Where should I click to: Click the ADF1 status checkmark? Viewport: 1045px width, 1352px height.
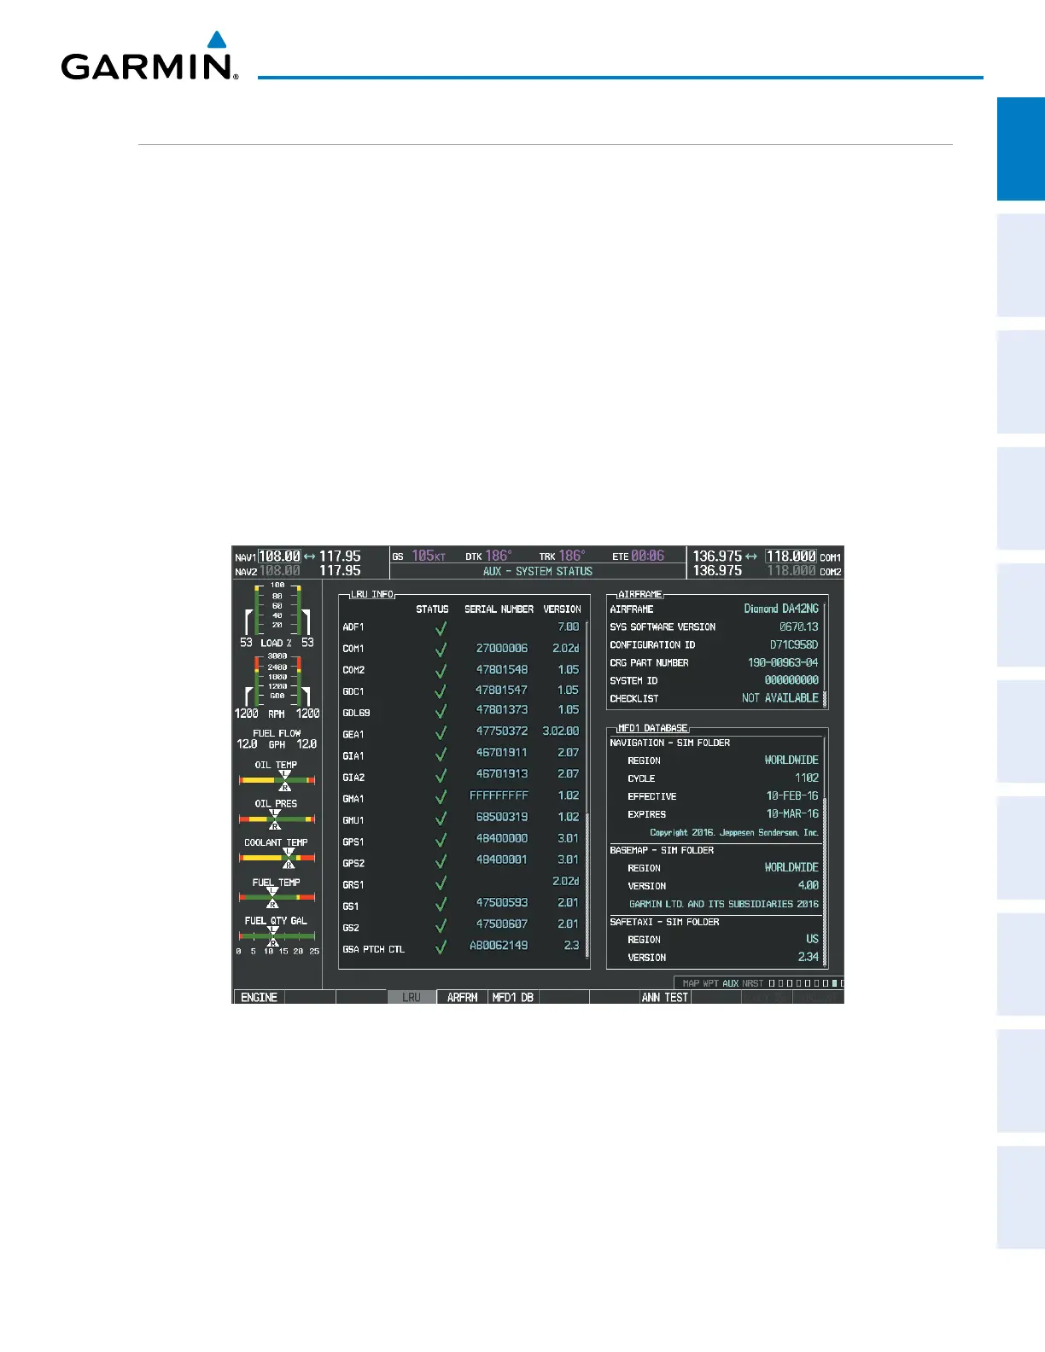click(x=441, y=628)
